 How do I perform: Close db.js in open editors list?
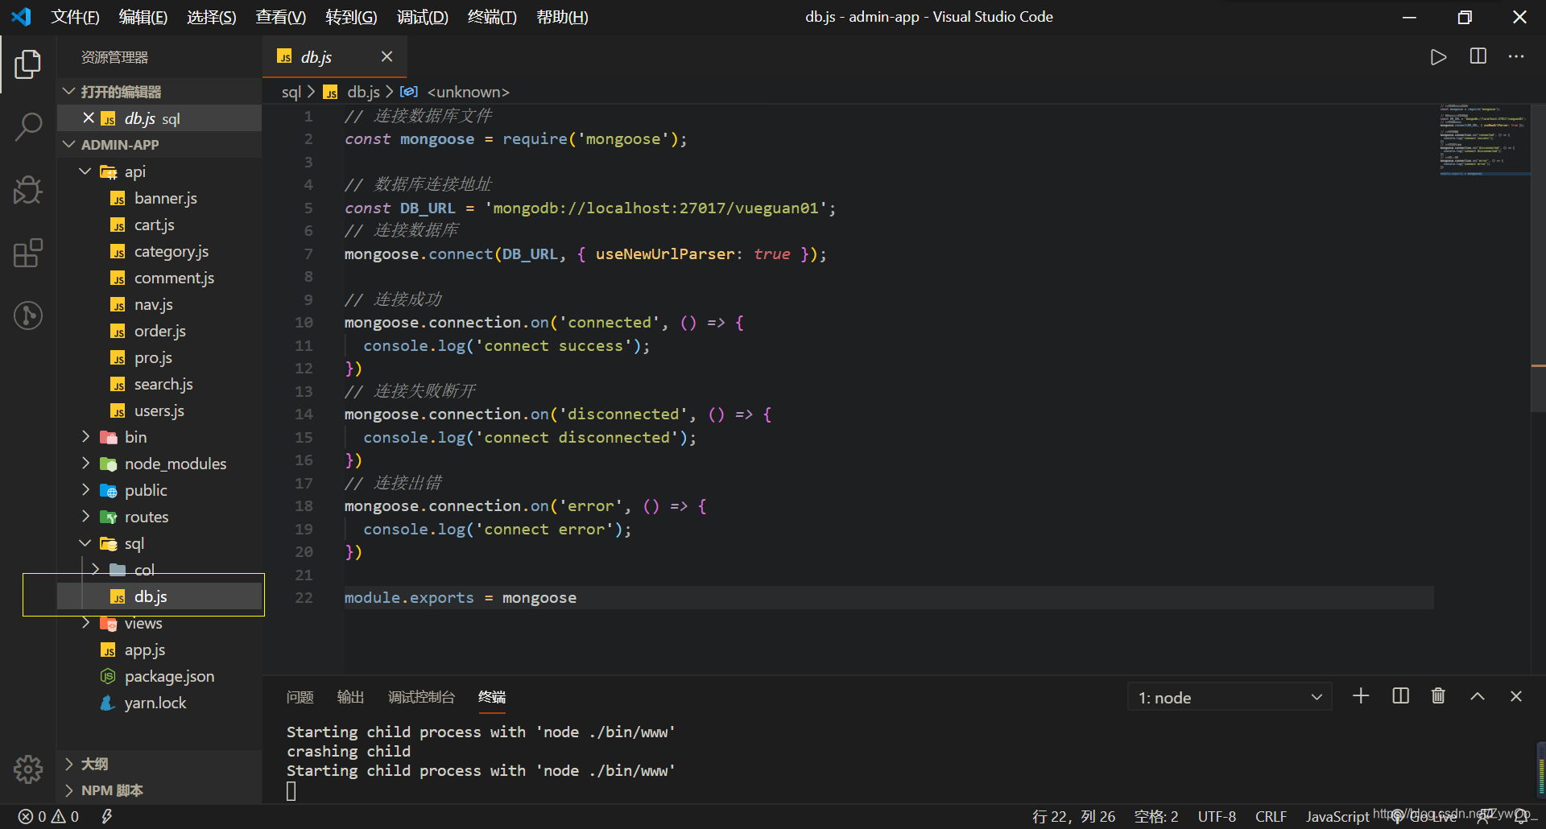click(x=89, y=118)
